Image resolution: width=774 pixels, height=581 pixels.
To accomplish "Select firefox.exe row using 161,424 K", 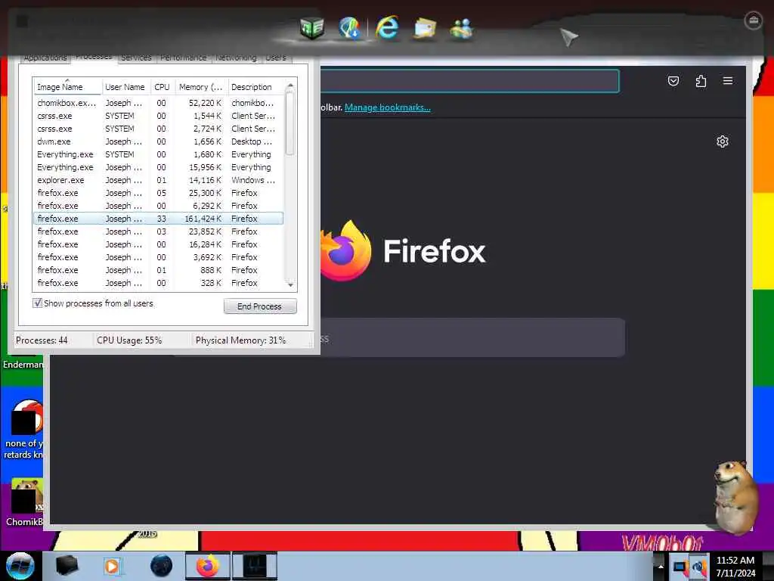I will pyautogui.click(x=158, y=219).
